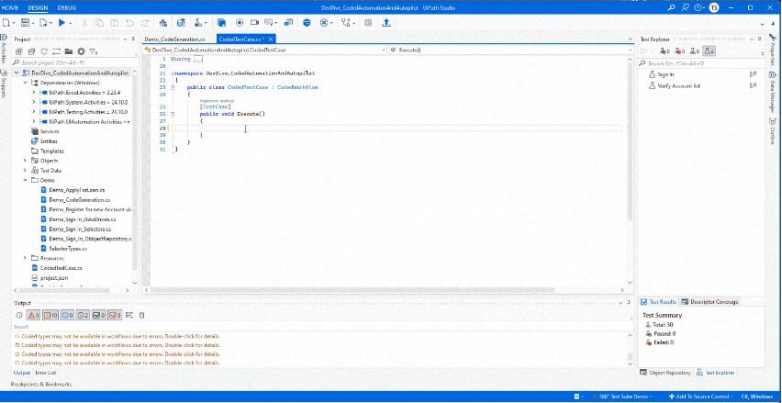Open the Data Manager side panel

pos(772,95)
